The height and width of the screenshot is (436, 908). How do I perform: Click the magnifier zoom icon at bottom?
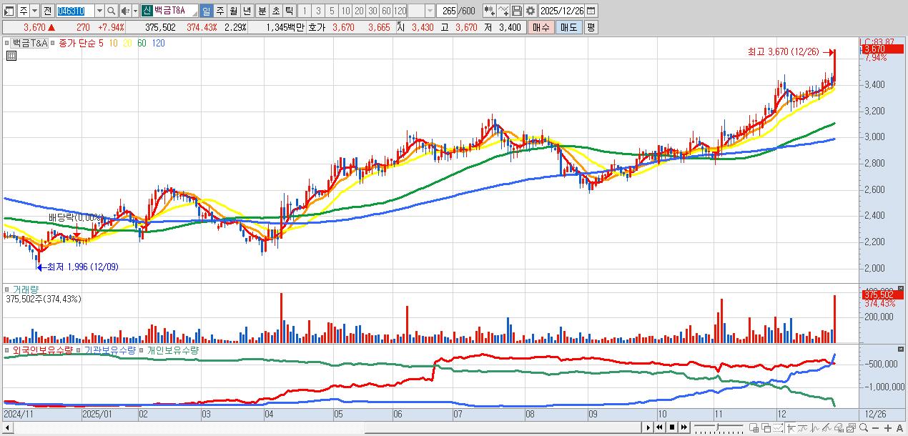(x=864, y=428)
